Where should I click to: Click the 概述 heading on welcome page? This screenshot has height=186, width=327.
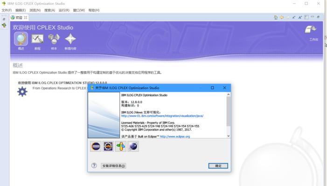(x=18, y=65)
